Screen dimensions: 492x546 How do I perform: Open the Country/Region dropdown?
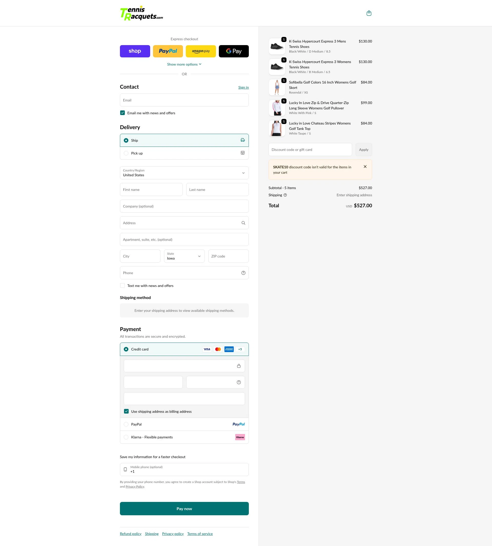184,173
